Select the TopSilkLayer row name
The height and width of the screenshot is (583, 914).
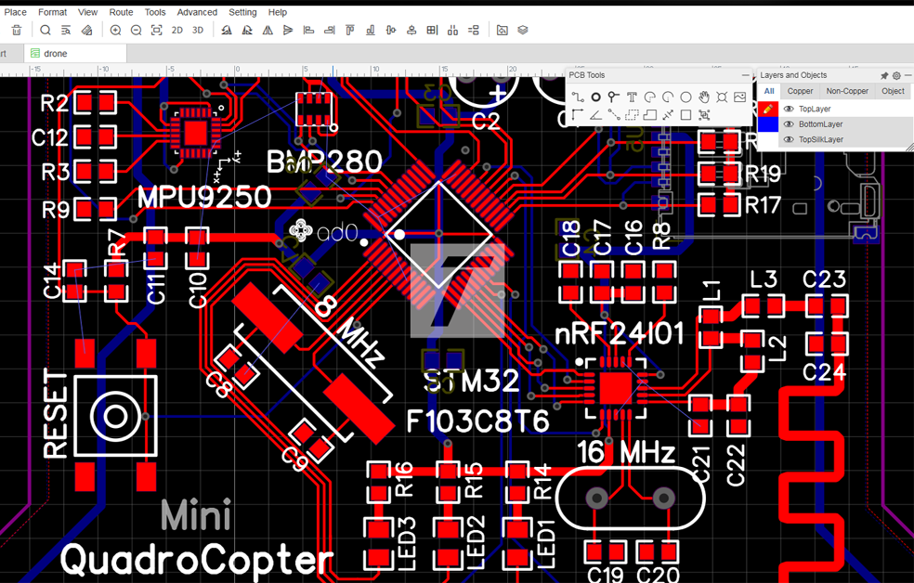click(821, 139)
